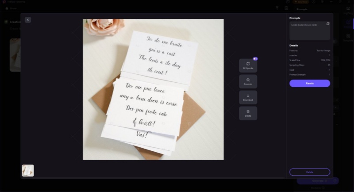Image resolution: width=354 pixels, height=192 pixels.
Task: Go back using the left arrow button
Action: pyautogui.click(x=28, y=20)
